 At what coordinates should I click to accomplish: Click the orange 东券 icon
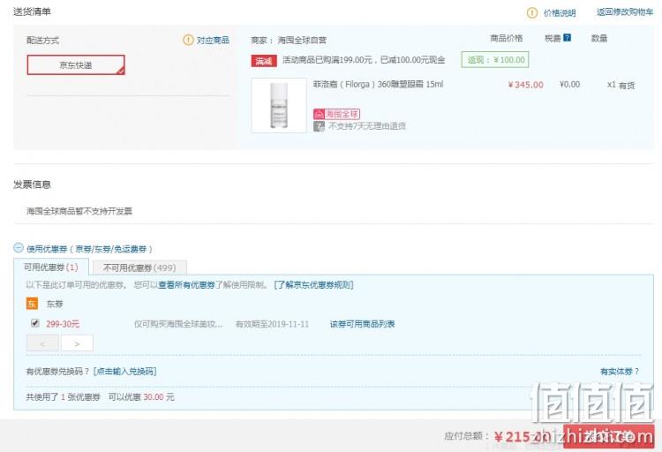(x=32, y=304)
